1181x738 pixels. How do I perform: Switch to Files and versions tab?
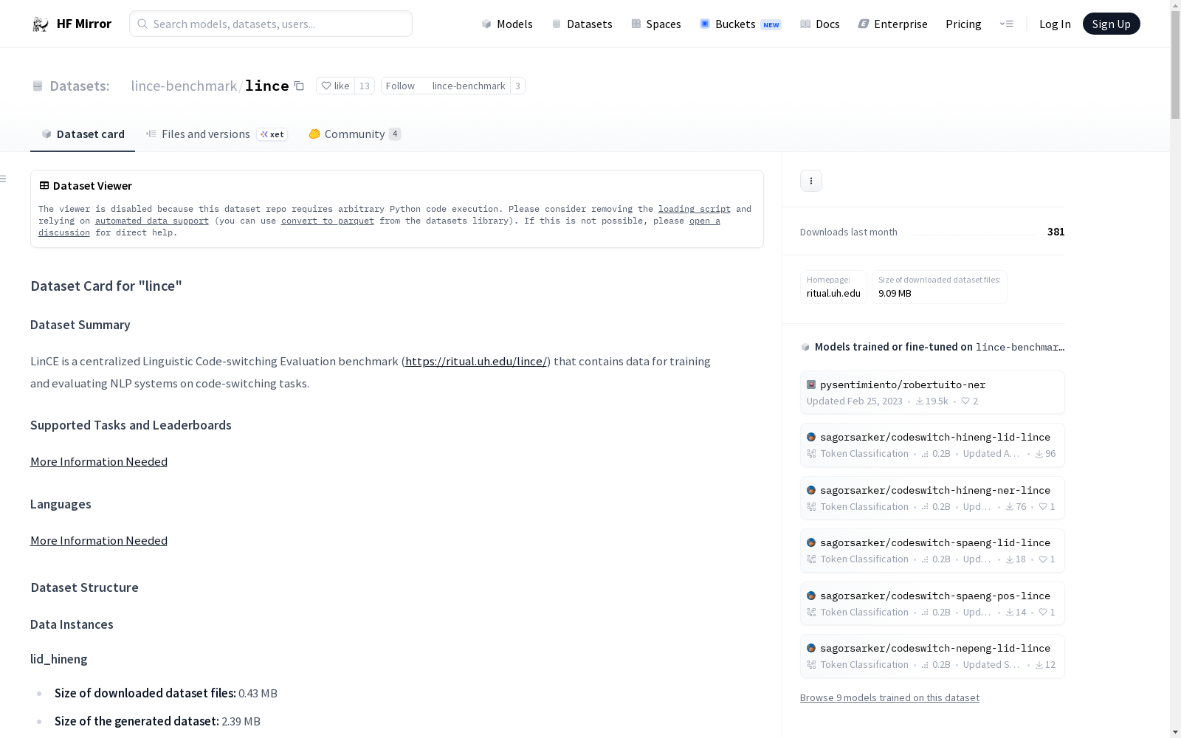pos(216,134)
